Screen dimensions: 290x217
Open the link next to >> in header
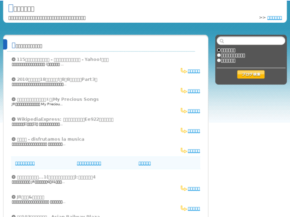tap(274, 18)
